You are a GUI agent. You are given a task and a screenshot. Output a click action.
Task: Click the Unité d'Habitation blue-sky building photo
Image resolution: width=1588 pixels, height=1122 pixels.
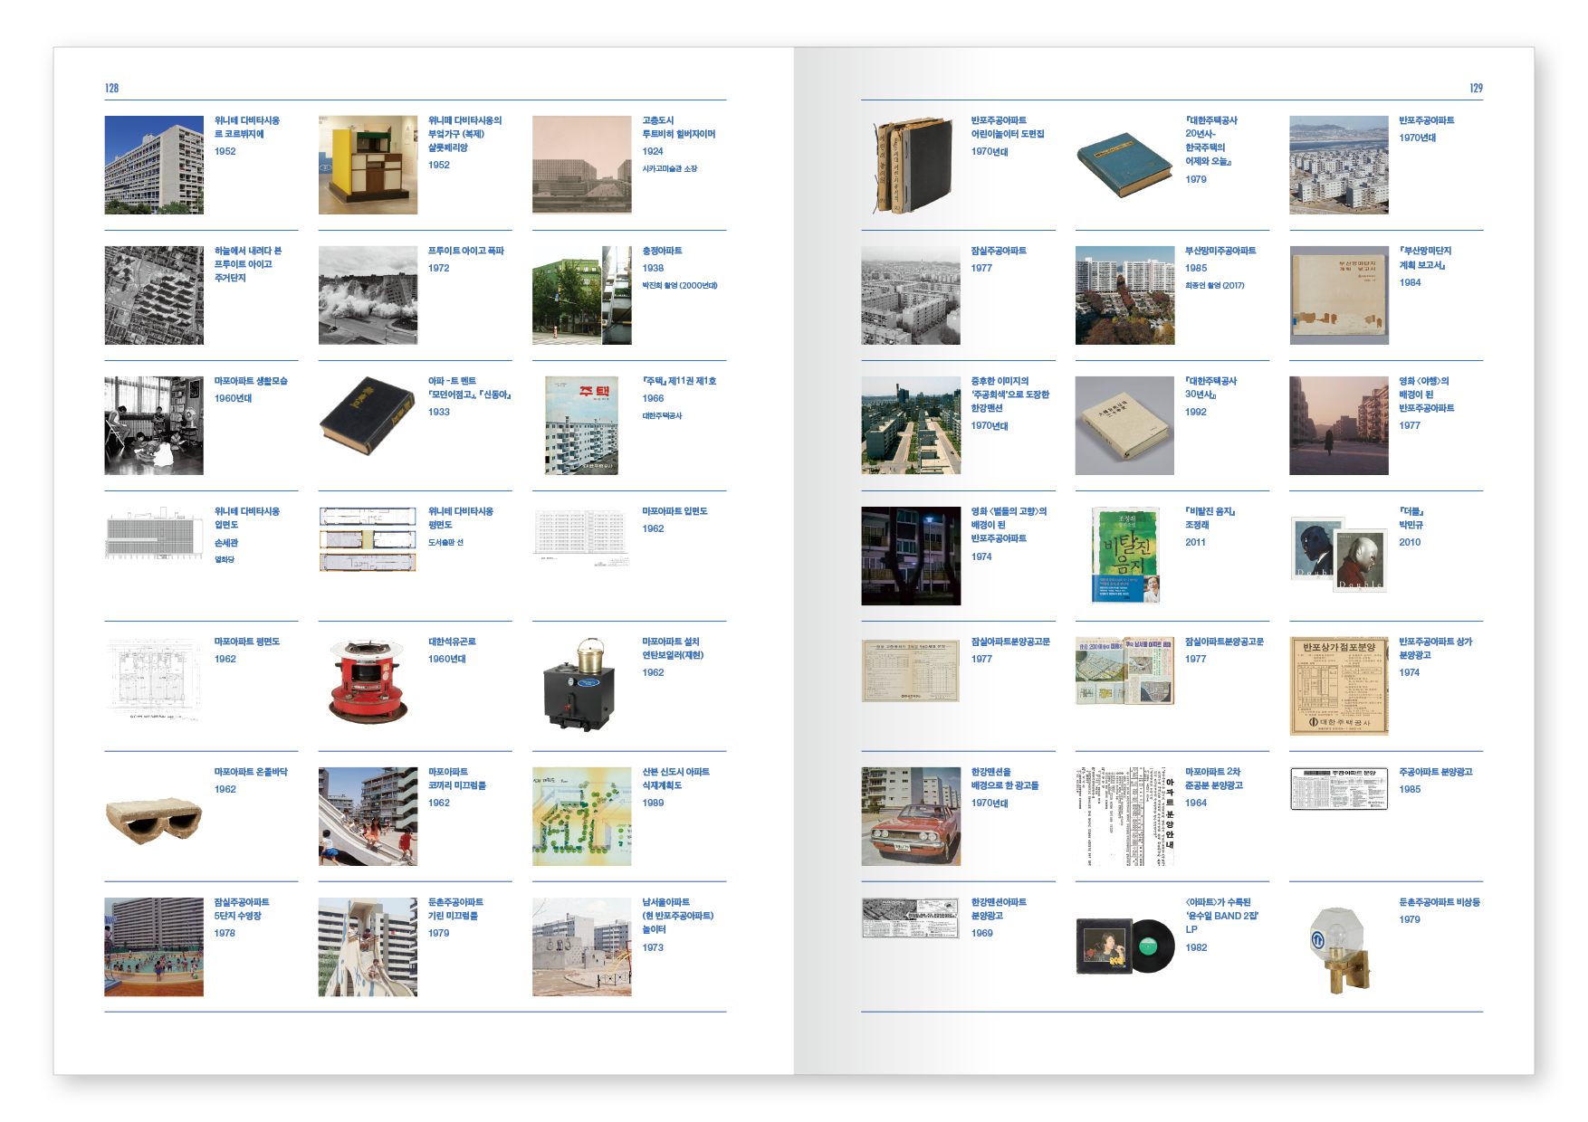pyautogui.click(x=154, y=165)
